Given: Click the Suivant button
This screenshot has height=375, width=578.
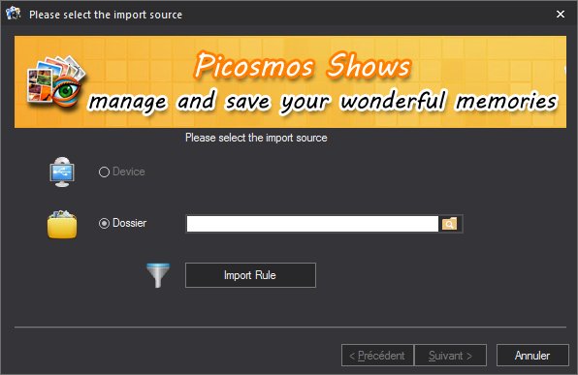Looking at the screenshot, I should click(x=450, y=356).
